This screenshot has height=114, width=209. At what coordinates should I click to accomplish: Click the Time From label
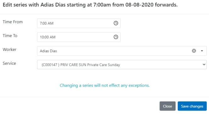click(x=13, y=22)
